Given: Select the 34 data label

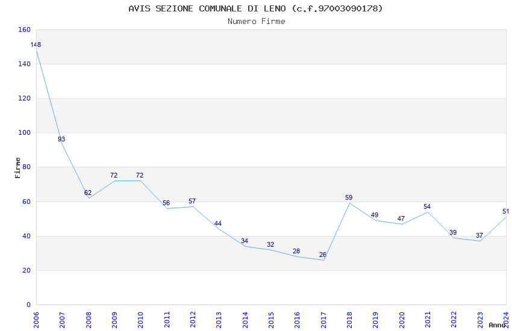Looking at the screenshot, I should 245,241.
